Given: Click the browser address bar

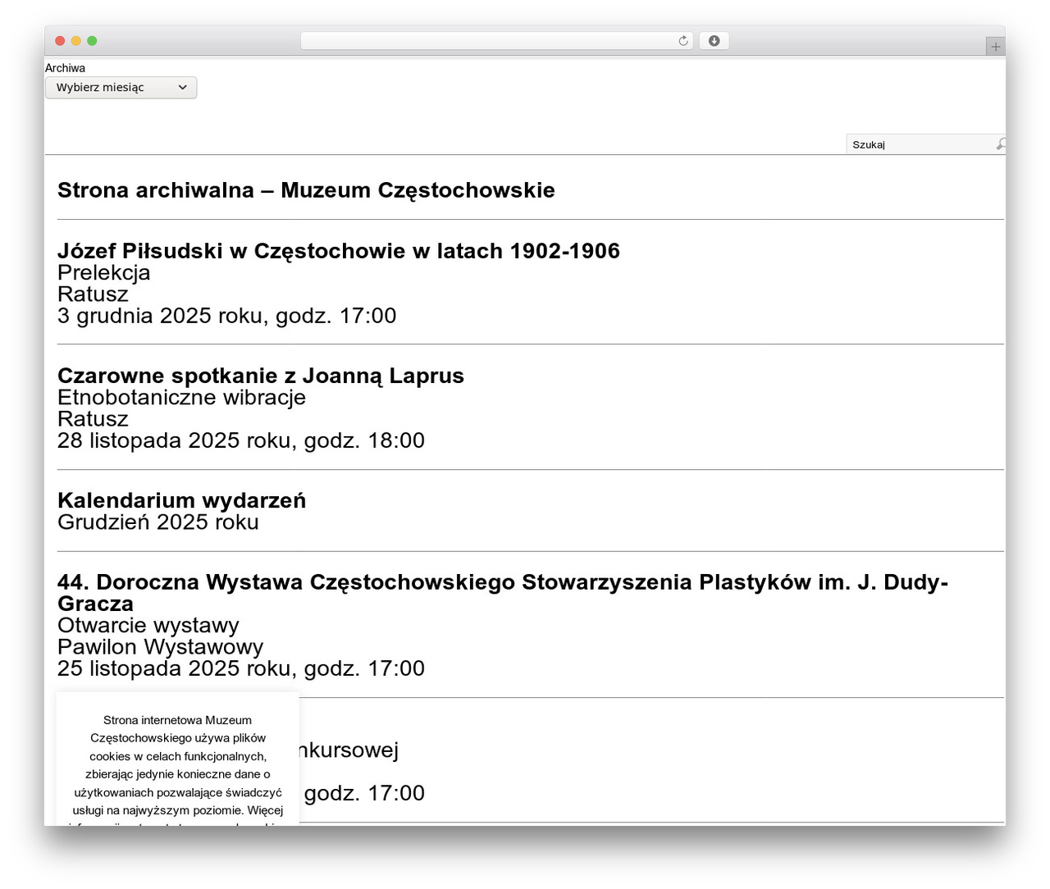Looking at the screenshot, I should [496, 41].
